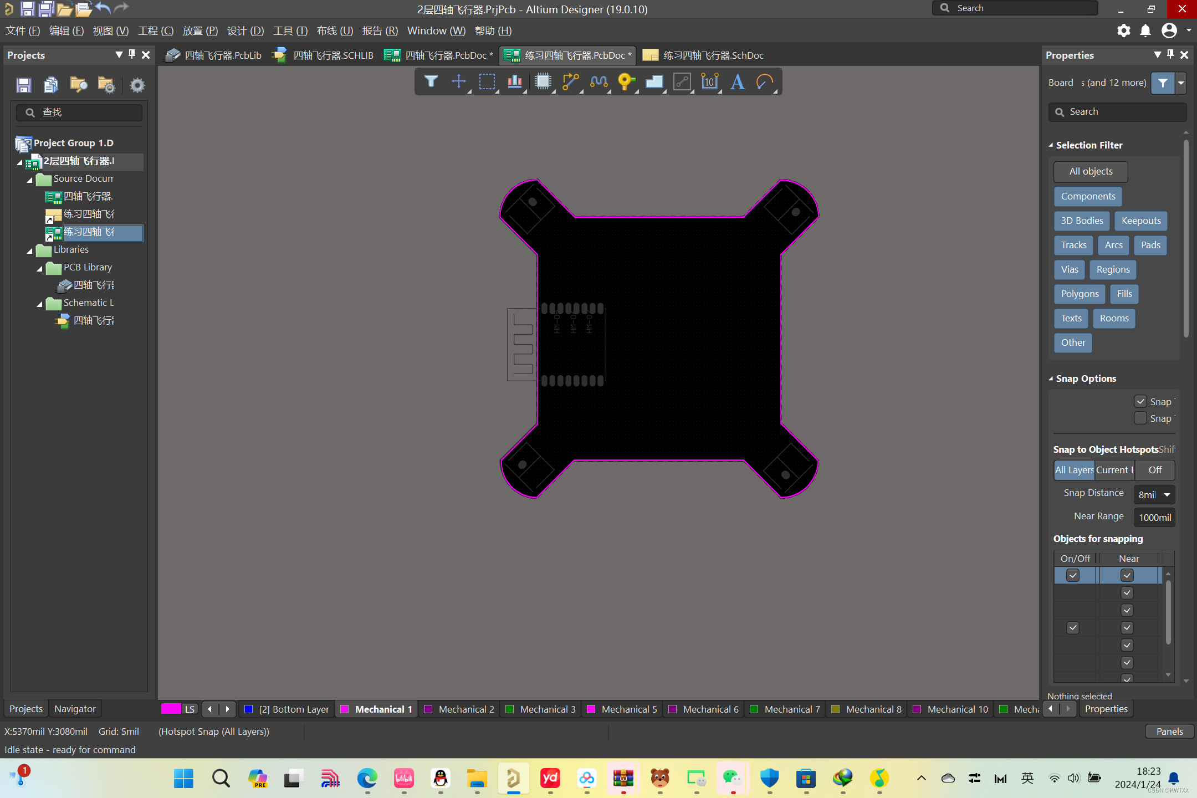Select the place dimension tool

[x=709, y=82]
